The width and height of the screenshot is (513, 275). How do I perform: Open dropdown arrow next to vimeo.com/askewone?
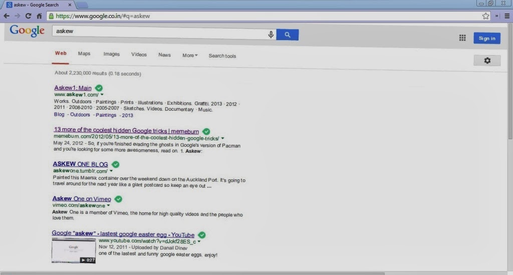(x=108, y=206)
